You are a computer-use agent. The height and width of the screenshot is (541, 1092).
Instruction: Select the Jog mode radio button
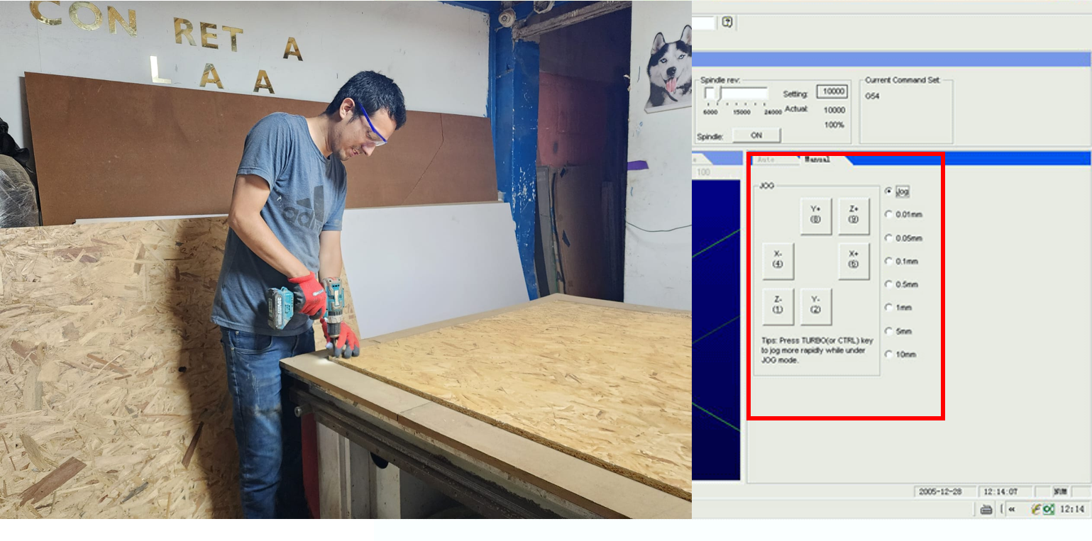pyautogui.click(x=888, y=191)
